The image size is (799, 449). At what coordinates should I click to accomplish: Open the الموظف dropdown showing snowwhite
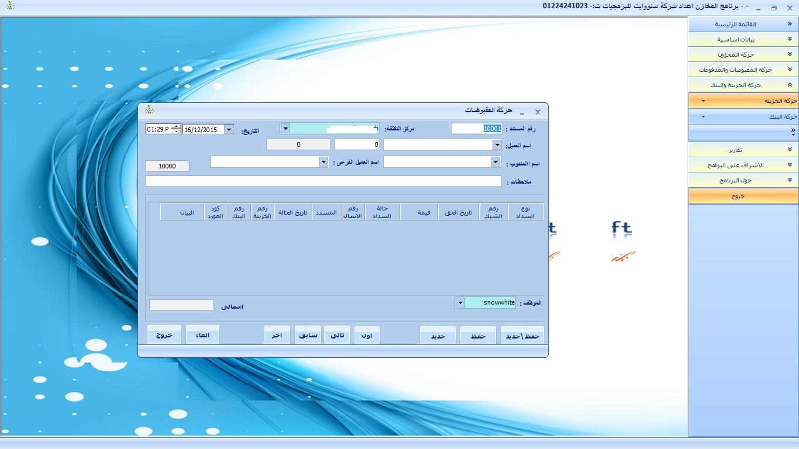point(460,303)
